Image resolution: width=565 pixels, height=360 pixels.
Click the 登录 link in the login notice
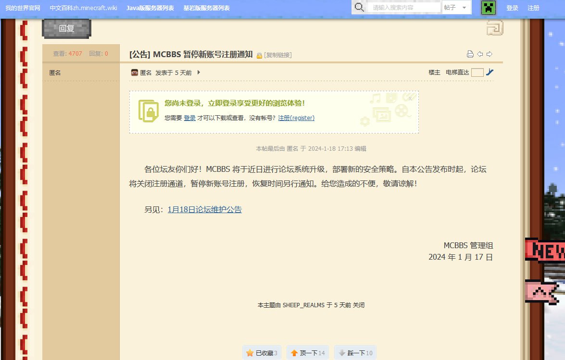click(189, 118)
